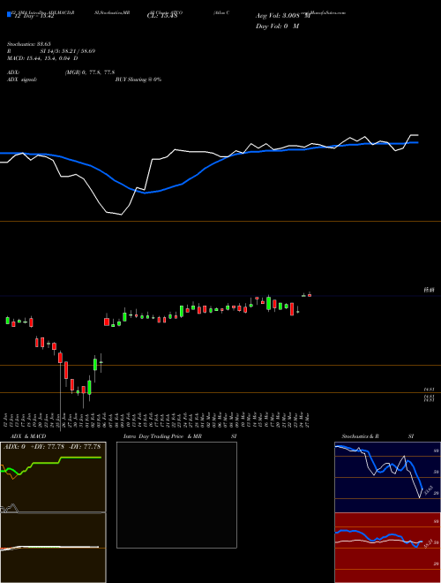The width and height of the screenshot is (441, 583).
Task: Click the 'ADX & MACD' panel title
Action: (28, 436)
